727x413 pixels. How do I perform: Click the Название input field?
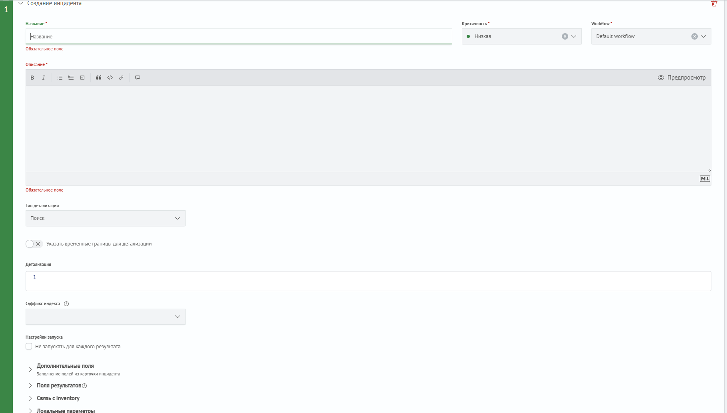tap(239, 36)
